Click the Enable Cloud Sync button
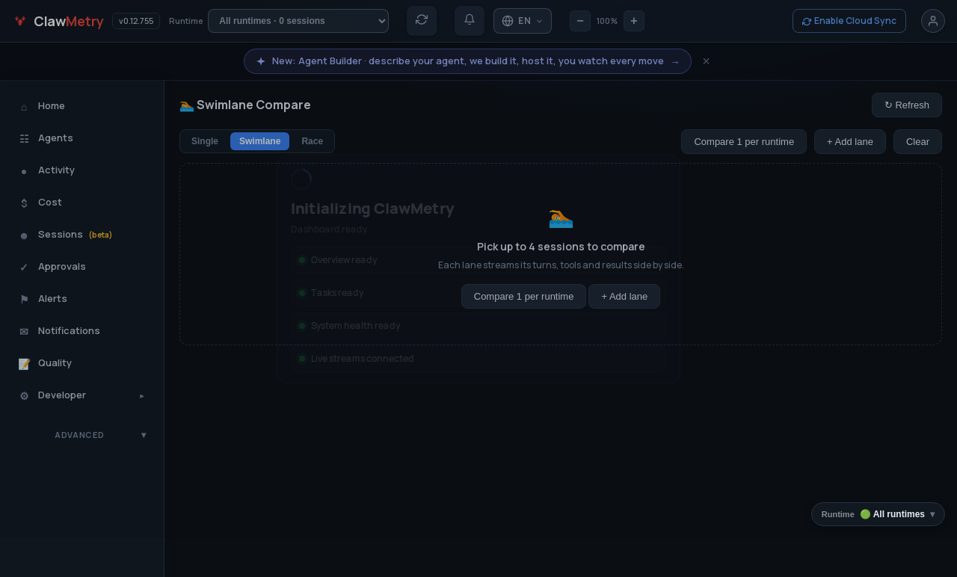This screenshot has width=957, height=577. (849, 21)
